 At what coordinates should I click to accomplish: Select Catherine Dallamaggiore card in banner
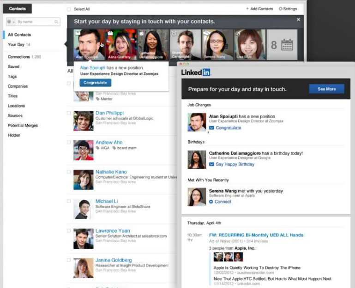pos(153,45)
